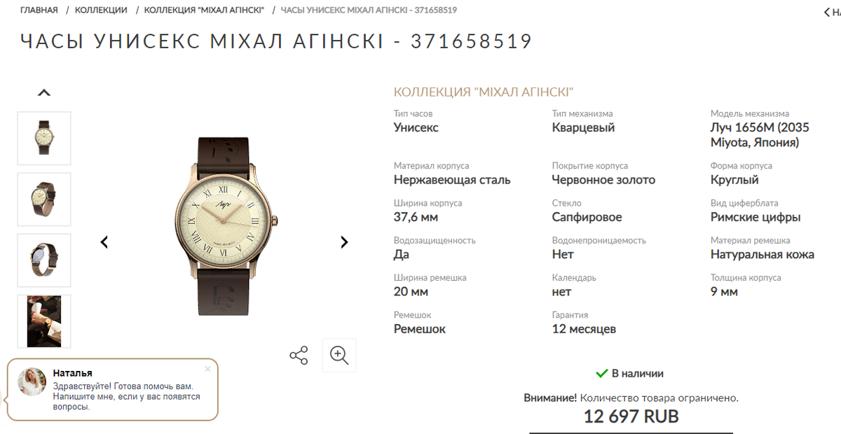
Task: Click the current product breadcrumb 371658519
Action: point(369,10)
